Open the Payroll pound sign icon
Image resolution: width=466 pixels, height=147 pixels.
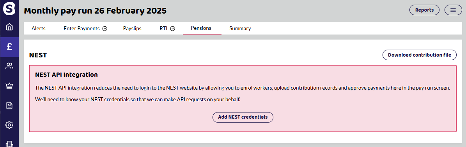coord(9,47)
